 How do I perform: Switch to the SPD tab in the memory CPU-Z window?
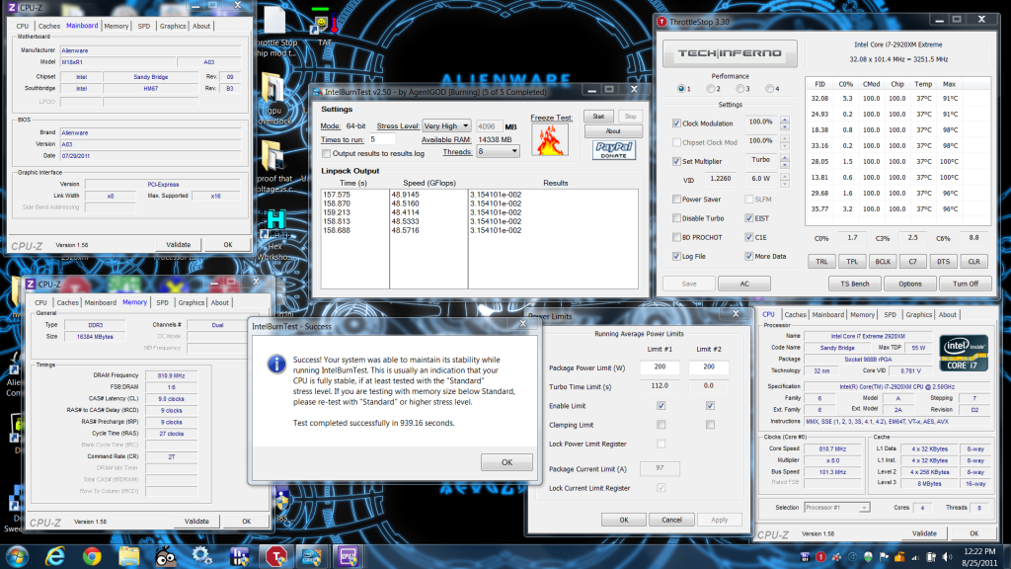click(x=163, y=302)
